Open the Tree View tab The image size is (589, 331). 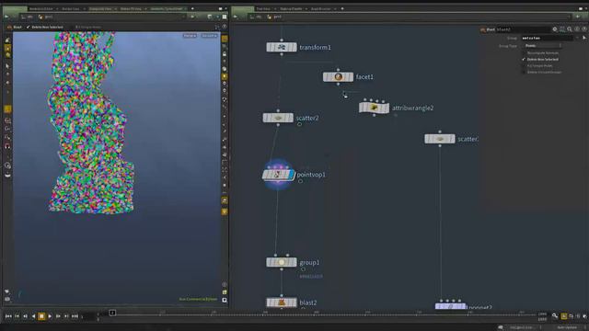(x=263, y=8)
